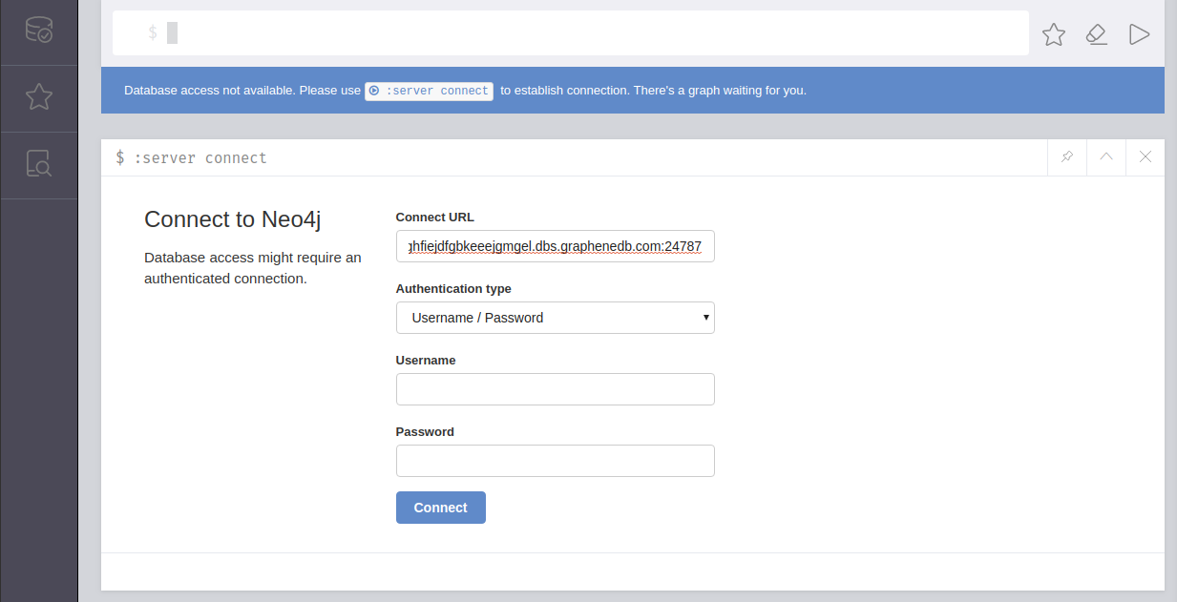1177x602 pixels.
Task: Click the Password field
Action: [x=556, y=461]
